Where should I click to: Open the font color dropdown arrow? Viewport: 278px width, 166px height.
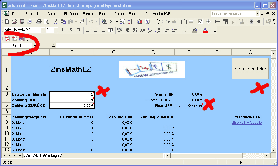point(211,30)
